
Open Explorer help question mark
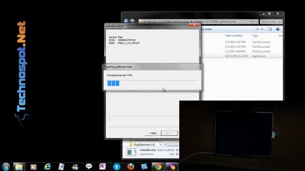pyautogui.click(x=277, y=29)
